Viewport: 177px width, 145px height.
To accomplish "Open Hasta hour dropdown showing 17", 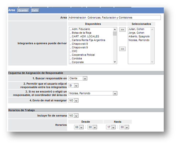I will tap(111, 127).
